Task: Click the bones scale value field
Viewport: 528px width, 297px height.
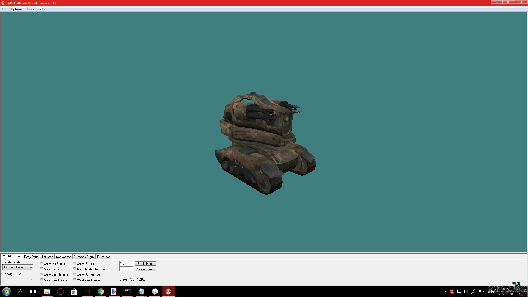Action: click(126, 269)
